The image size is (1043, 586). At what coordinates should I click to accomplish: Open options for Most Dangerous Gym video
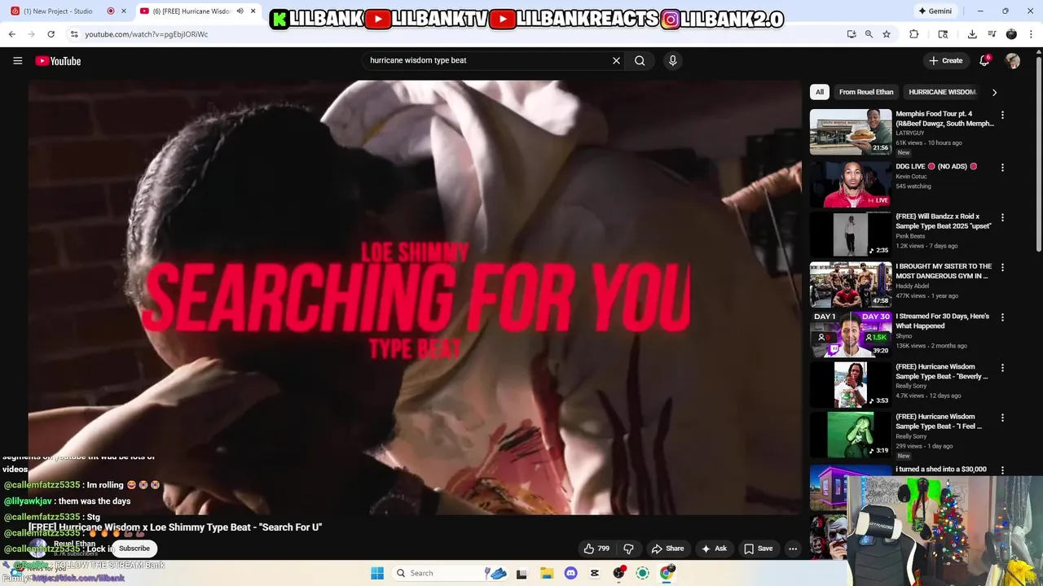click(x=1002, y=268)
